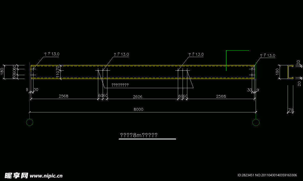Click the 2606 middle span dimension

138,96
